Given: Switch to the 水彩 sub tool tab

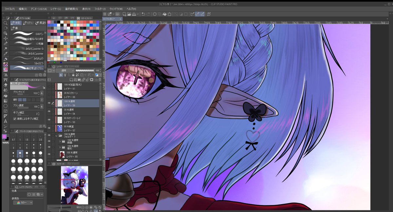Looking at the screenshot, I should [17, 23].
